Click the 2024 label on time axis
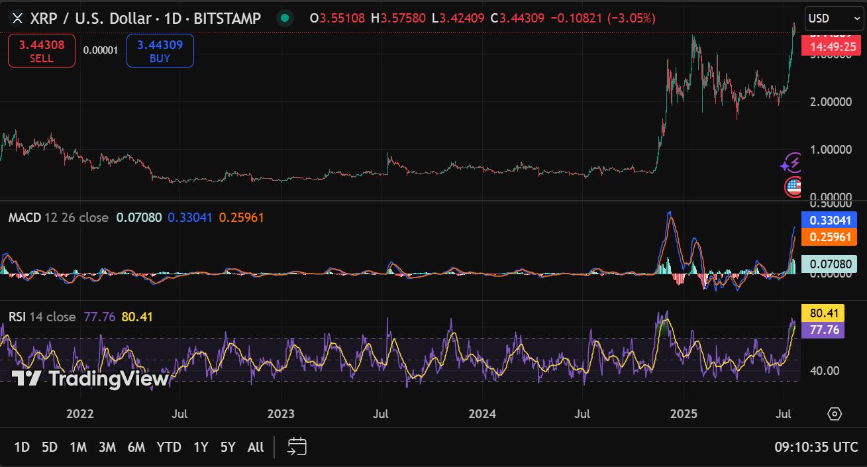This screenshot has height=467, width=867. pos(482,415)
